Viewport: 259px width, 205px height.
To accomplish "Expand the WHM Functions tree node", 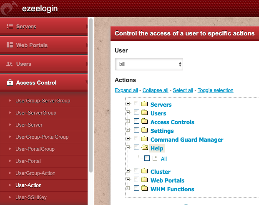I will click(x=128, y=188).
